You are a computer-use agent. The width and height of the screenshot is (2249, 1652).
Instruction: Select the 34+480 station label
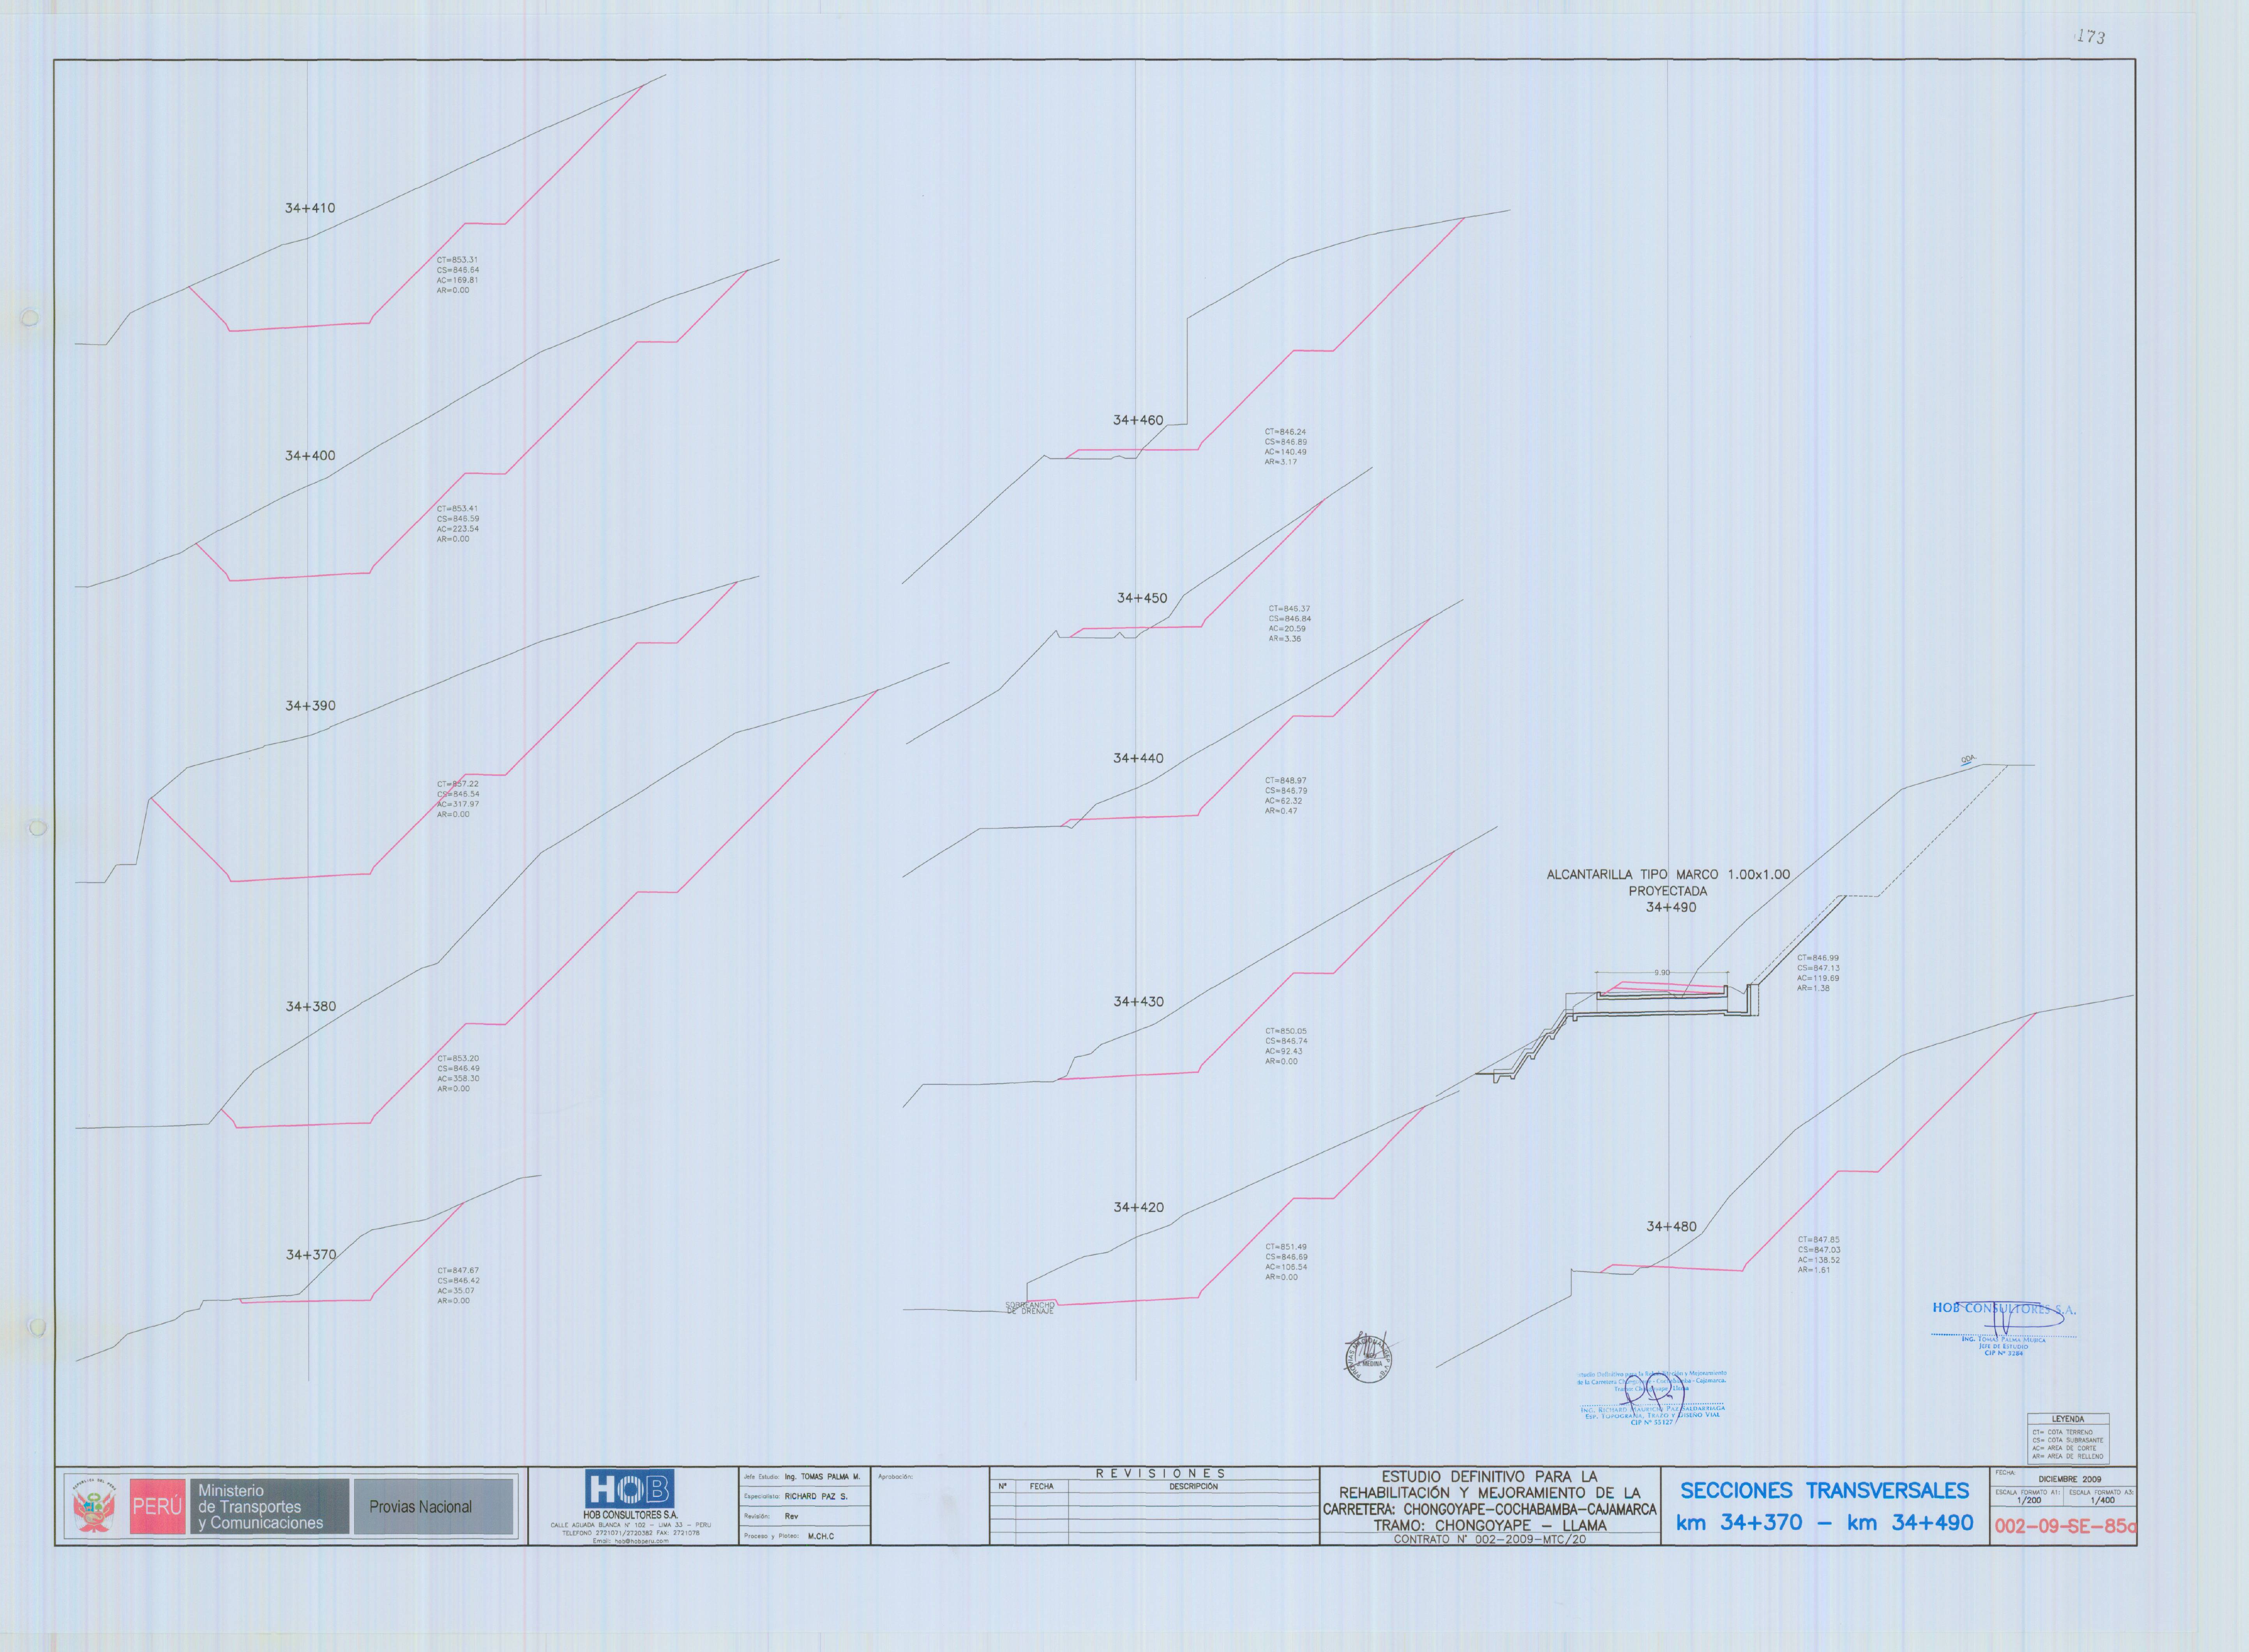tap(1671, 1226)
